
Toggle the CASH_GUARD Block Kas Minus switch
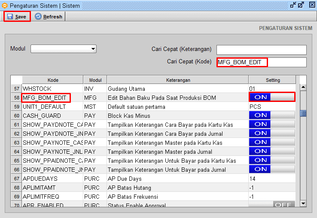tap(272, 115)
